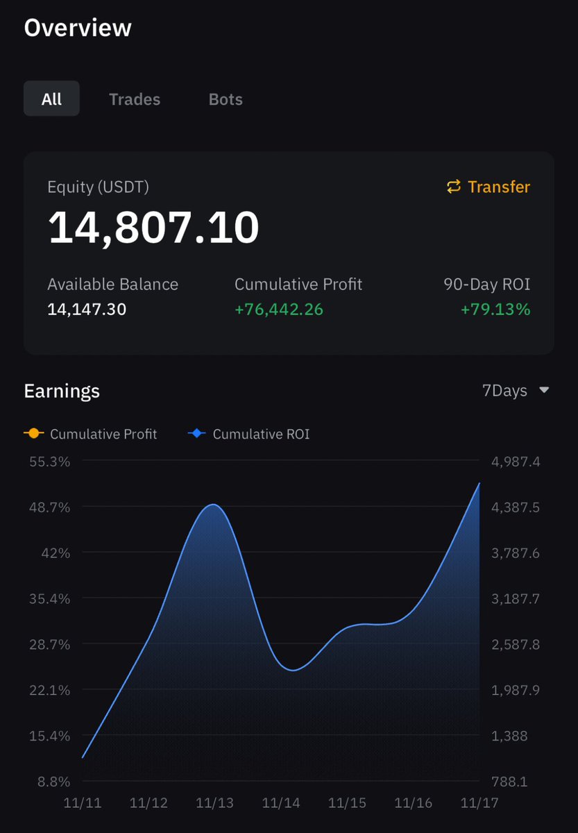Open the 7Days period dropdown
The height and width of the screenshot is (833, 578).
516,391
